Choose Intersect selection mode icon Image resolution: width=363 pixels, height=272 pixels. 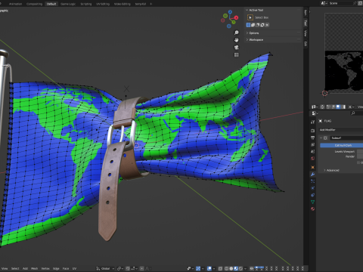pos(267,25)
